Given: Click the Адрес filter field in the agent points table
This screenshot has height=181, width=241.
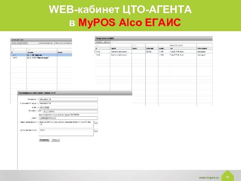Looking at the screenshot, I should 139,45.
